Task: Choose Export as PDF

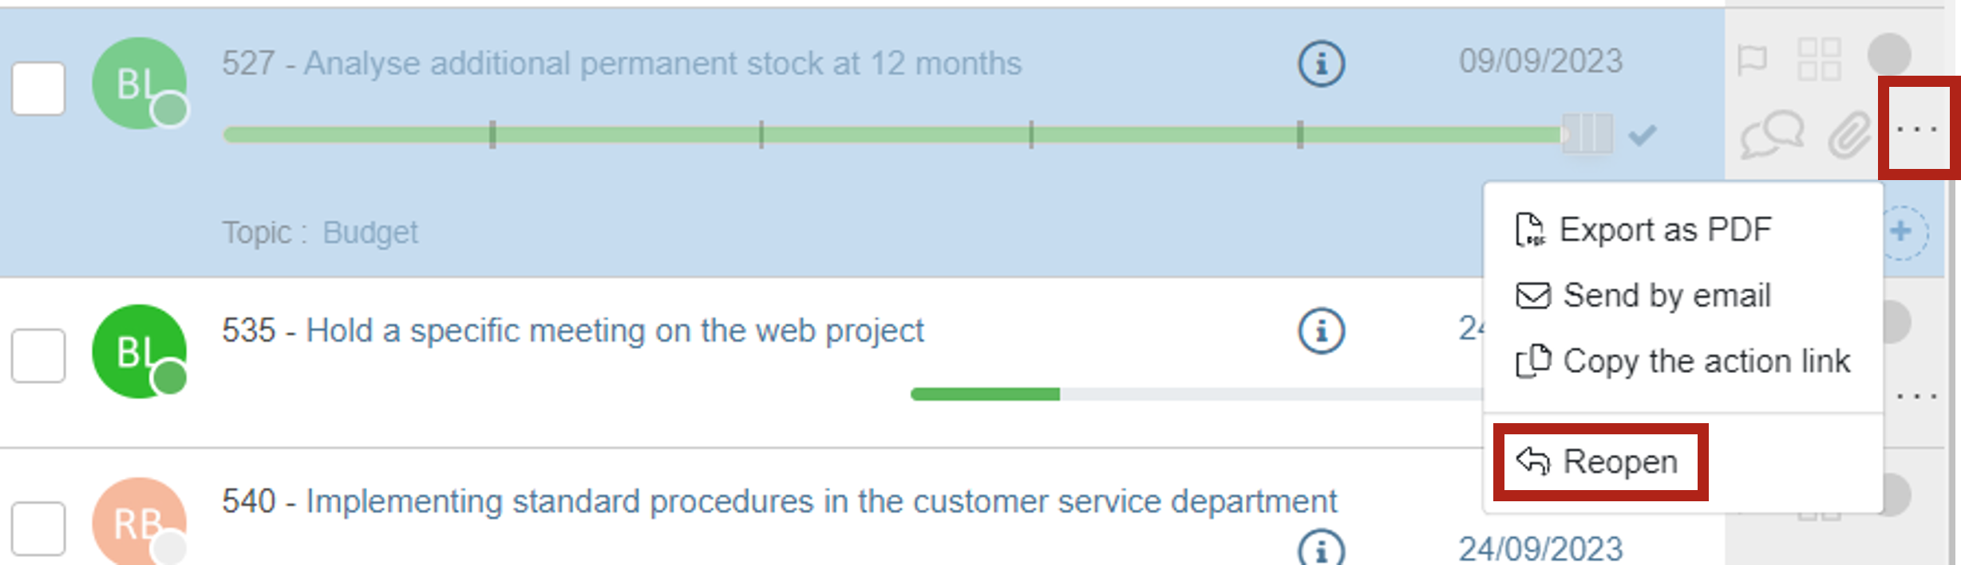Action: point(1664,230)
